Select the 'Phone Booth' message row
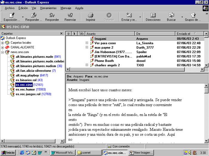Image resolution: width=209 pixels, height=156 pixels. pyautogui.click(x=135, y=61)
